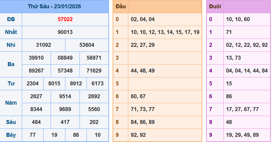Click the empty Đầu cell for digit 3

(x=165, y=58)
